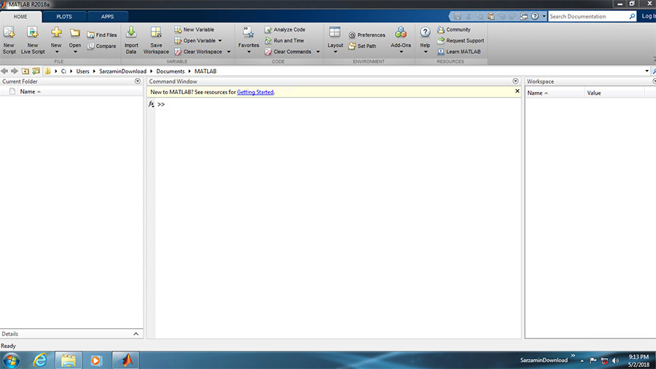The image size is (656, 369).
Task: Click Users in the folder path
Action: pyautogui.click(x=83, y=71)
